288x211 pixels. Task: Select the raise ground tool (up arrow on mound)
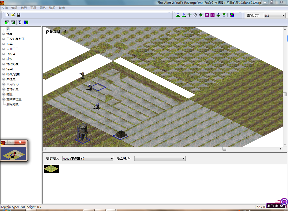[178, 15]
